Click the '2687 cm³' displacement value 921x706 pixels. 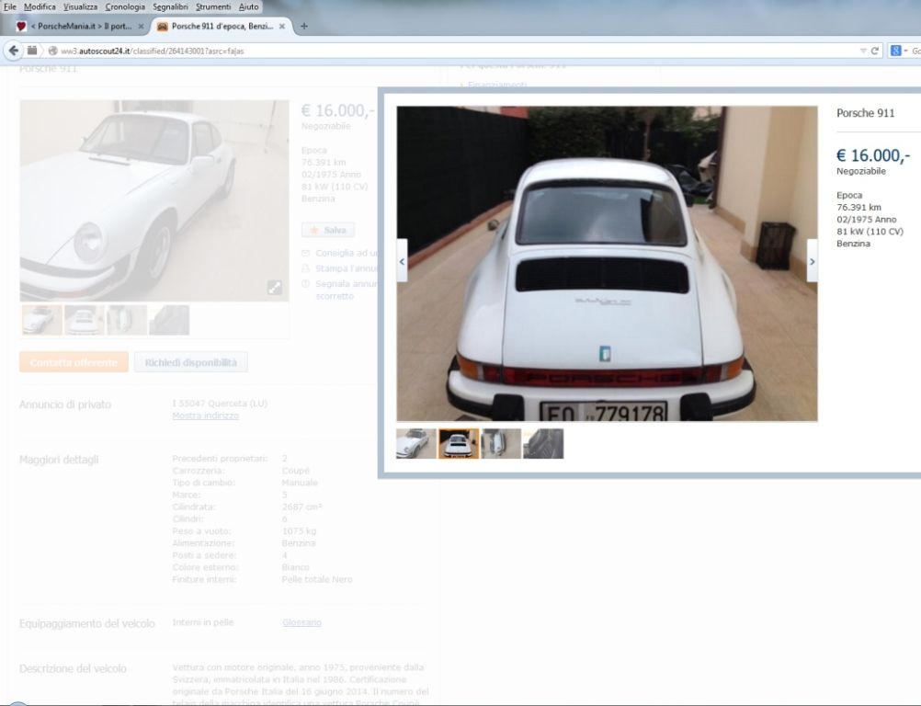pos(301,507)
